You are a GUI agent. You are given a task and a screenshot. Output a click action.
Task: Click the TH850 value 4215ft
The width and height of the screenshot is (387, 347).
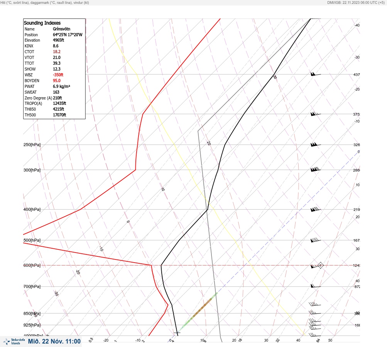pos(59,109)
